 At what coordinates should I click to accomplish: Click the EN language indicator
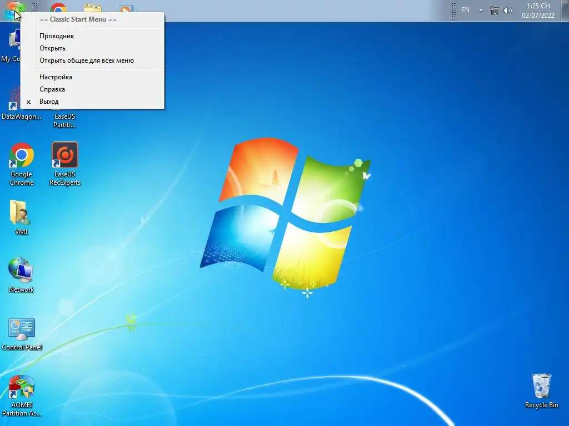click(465, 10)
